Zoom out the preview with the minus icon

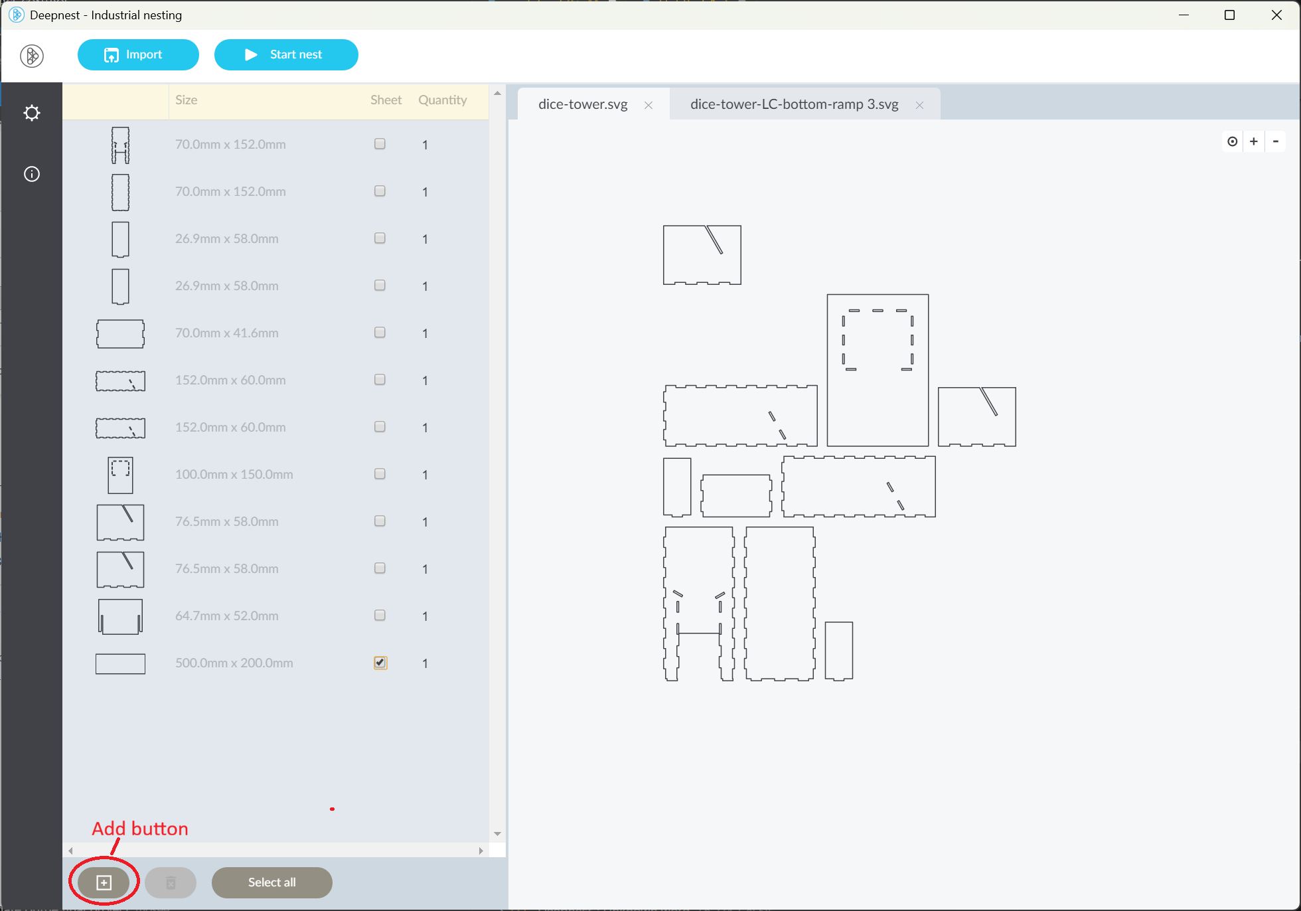(x=1275, y=141)
